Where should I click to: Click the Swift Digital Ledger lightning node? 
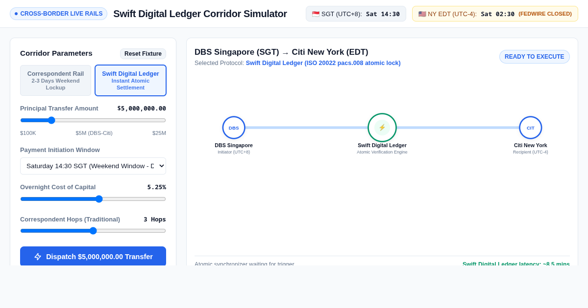click(x=382, y=128)
